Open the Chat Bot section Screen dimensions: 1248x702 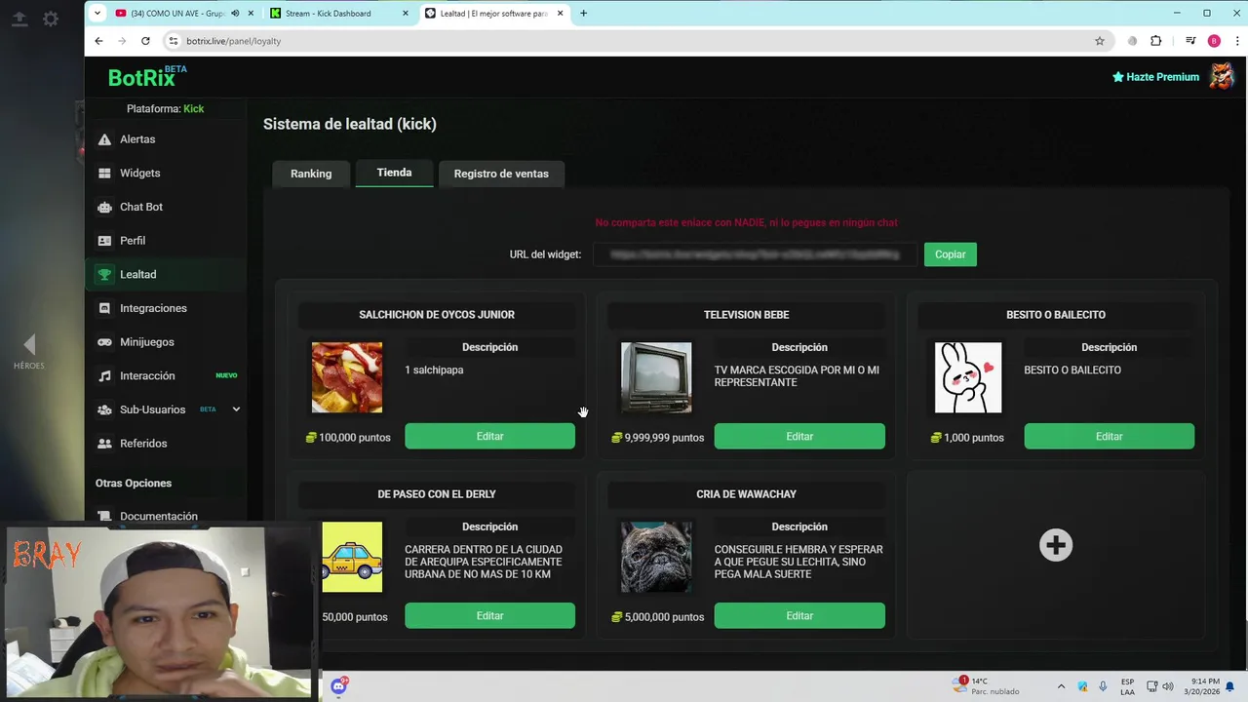pos(141,207)
